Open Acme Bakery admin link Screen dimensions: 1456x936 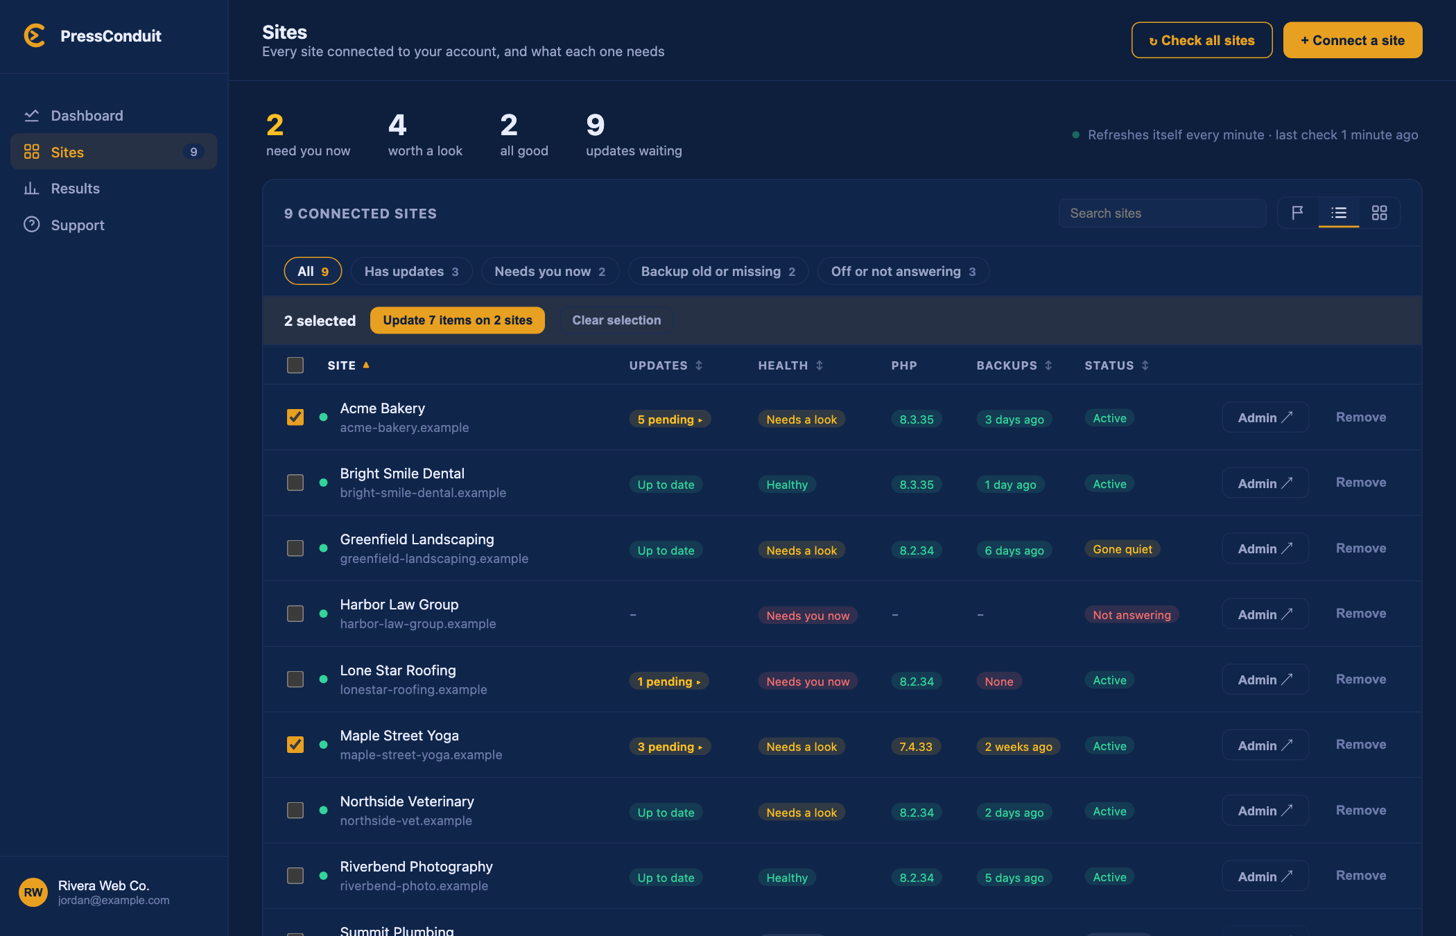click(x=1265, y=417)
